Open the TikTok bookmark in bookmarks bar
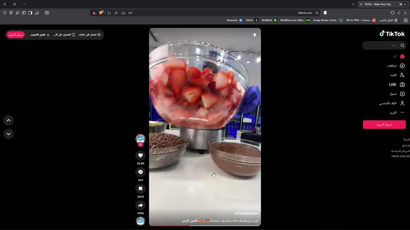410x230 pixels. tap(252, 20)
